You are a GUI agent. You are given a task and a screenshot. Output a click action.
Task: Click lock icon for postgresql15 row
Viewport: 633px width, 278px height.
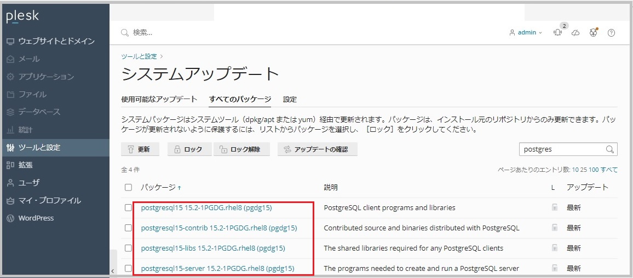tap(555, 207)
